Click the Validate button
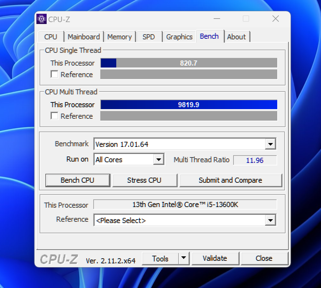The image size is (321, 288). pyautogui.click(x=215, y=258)
